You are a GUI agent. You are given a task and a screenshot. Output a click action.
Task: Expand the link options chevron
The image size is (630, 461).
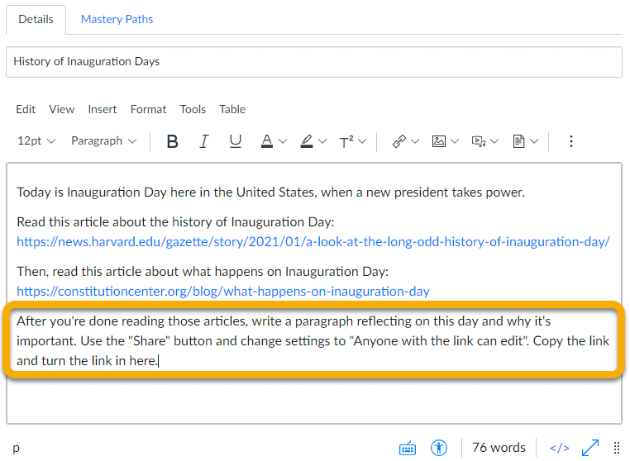[x=415, y=141]
